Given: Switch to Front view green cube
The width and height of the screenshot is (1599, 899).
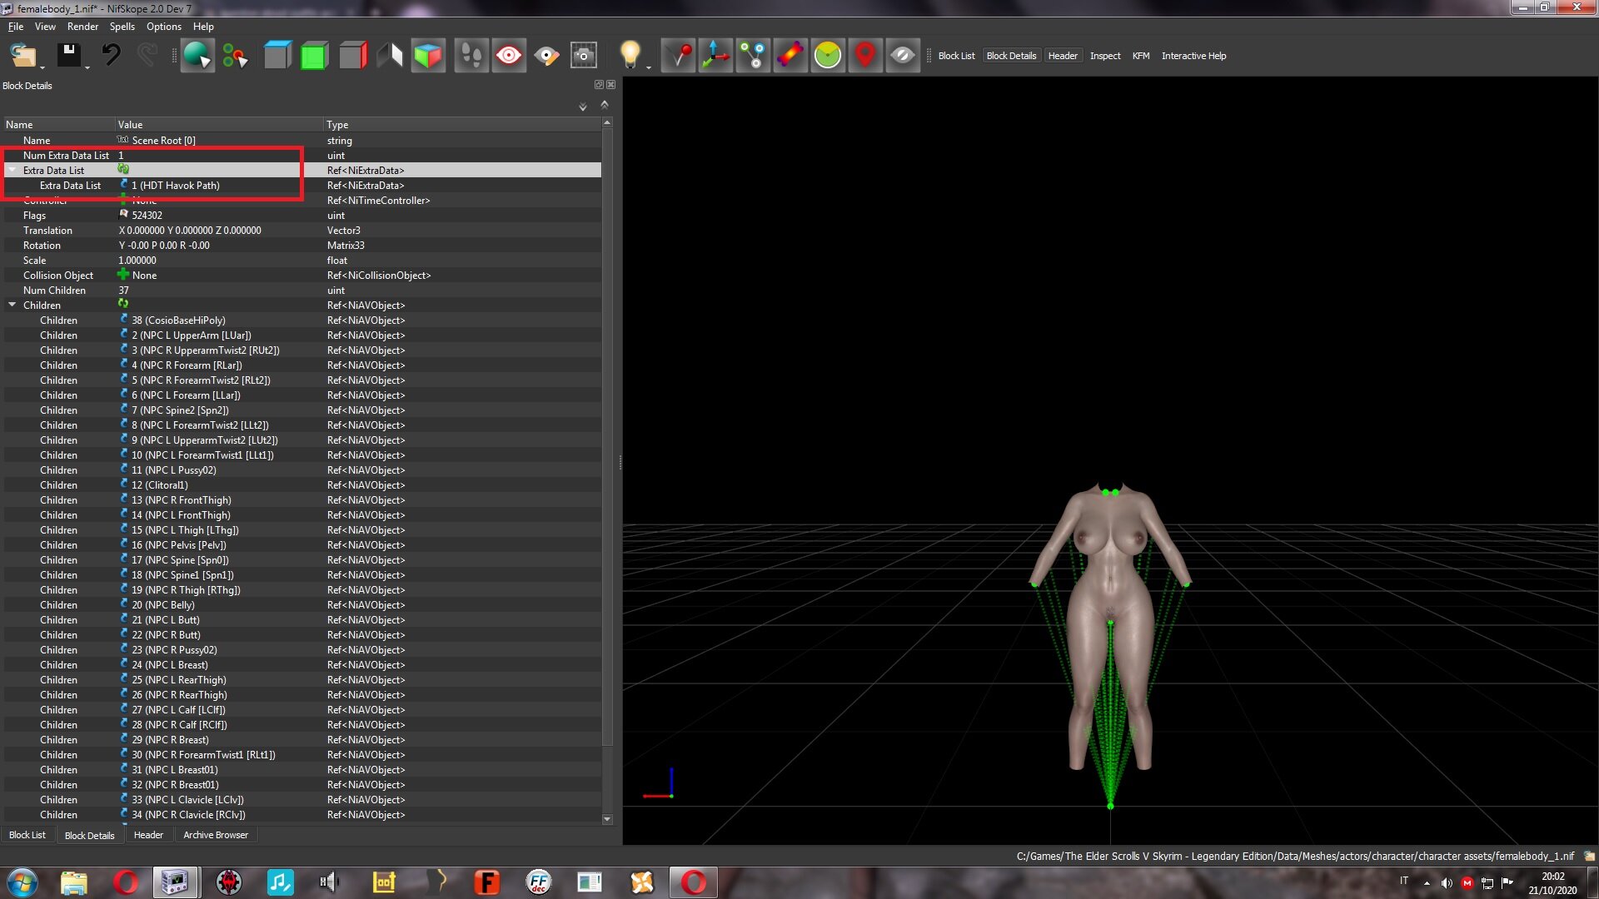Looking at the screenshot, I should (314, 56).
